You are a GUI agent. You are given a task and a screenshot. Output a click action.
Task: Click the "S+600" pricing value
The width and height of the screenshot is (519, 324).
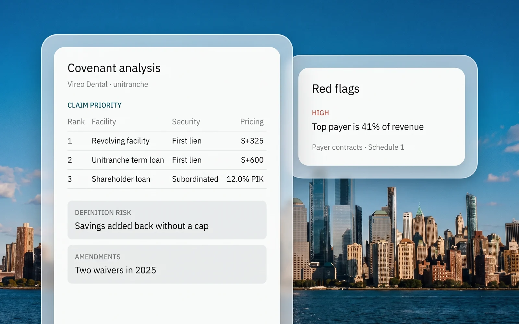coord(252,160)
